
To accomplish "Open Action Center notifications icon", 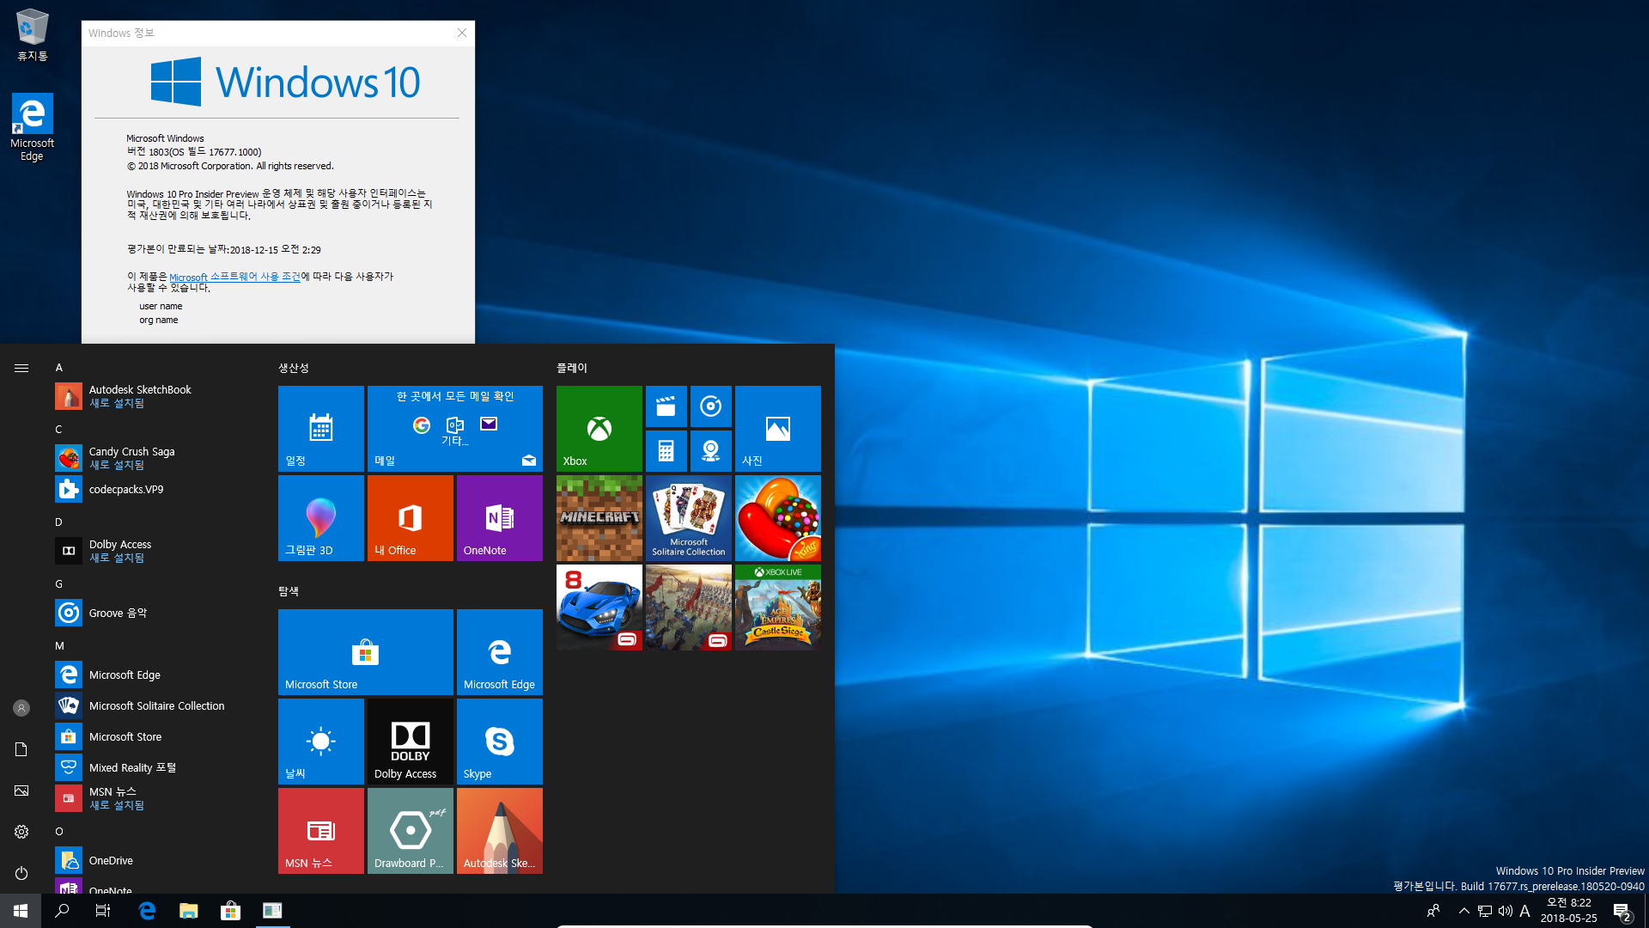I will pyautogui.click(x=1622, y=911).
